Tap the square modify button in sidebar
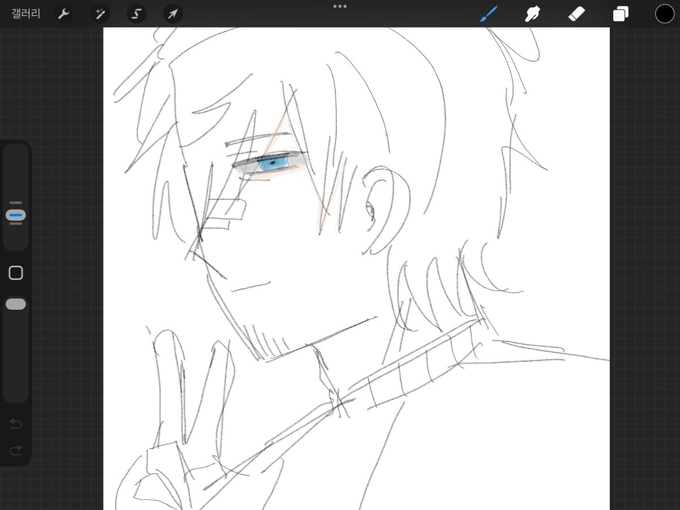Viewport: 680px width, 510px height. [x=16, y=273]
